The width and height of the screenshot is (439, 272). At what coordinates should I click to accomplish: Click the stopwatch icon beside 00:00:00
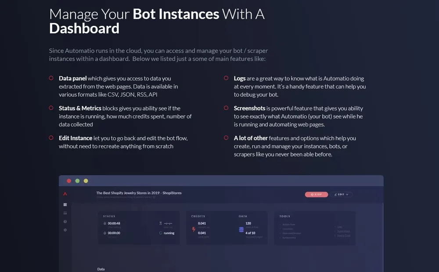105,233
